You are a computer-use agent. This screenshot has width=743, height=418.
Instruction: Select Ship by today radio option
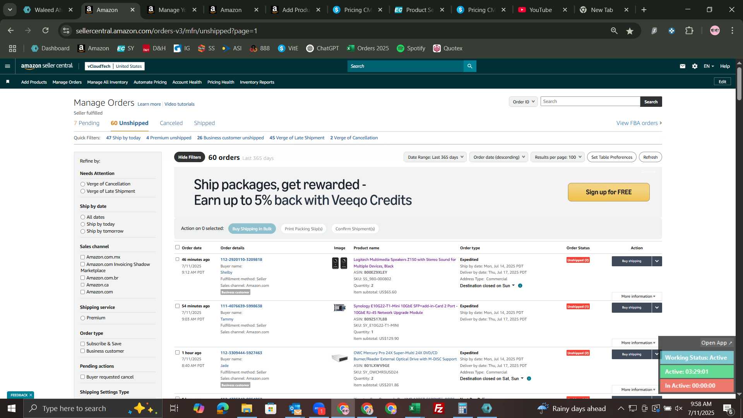(82, 224)
